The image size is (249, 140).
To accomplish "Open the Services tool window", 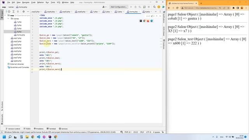I will point(63,129).
